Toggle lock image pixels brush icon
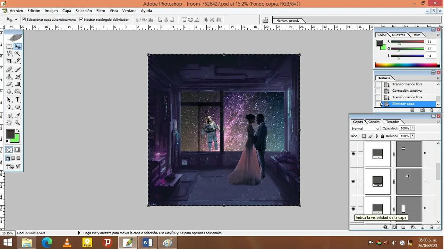444x249 pixels. tap(370, 136)
